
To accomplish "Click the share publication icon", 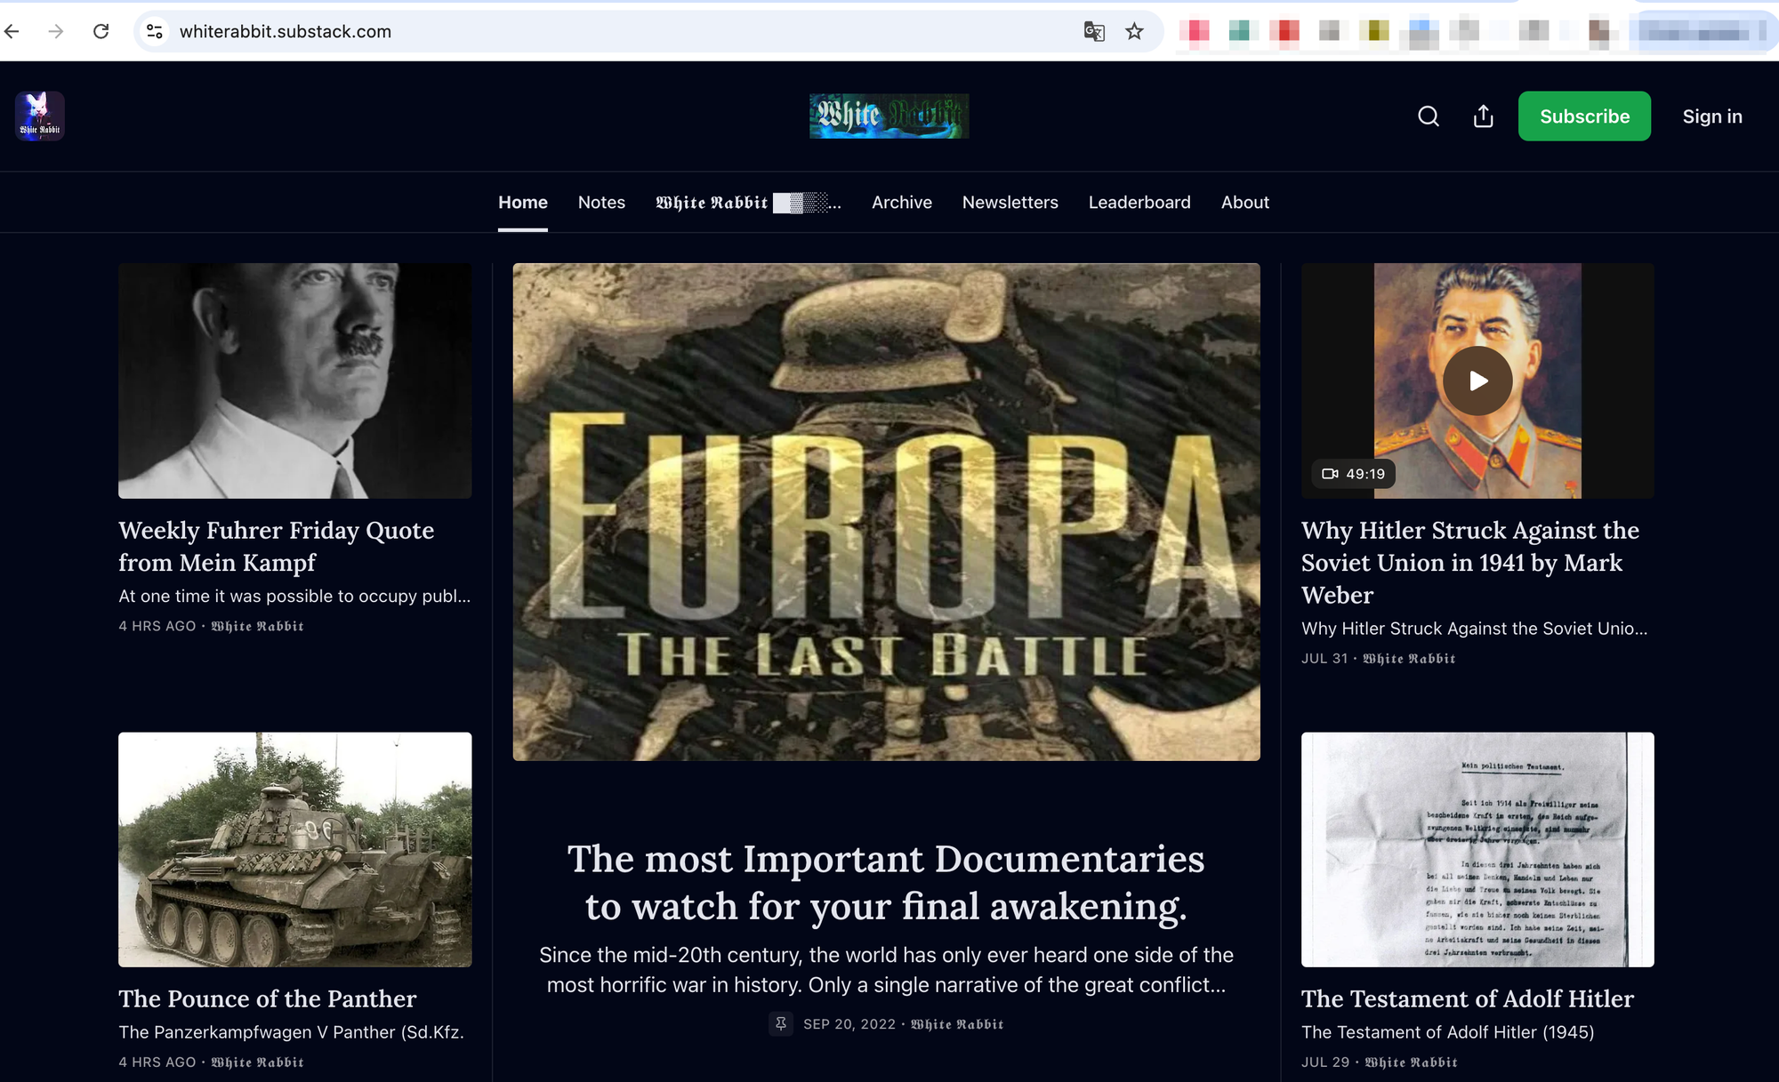I will (x=1483, y=116).
